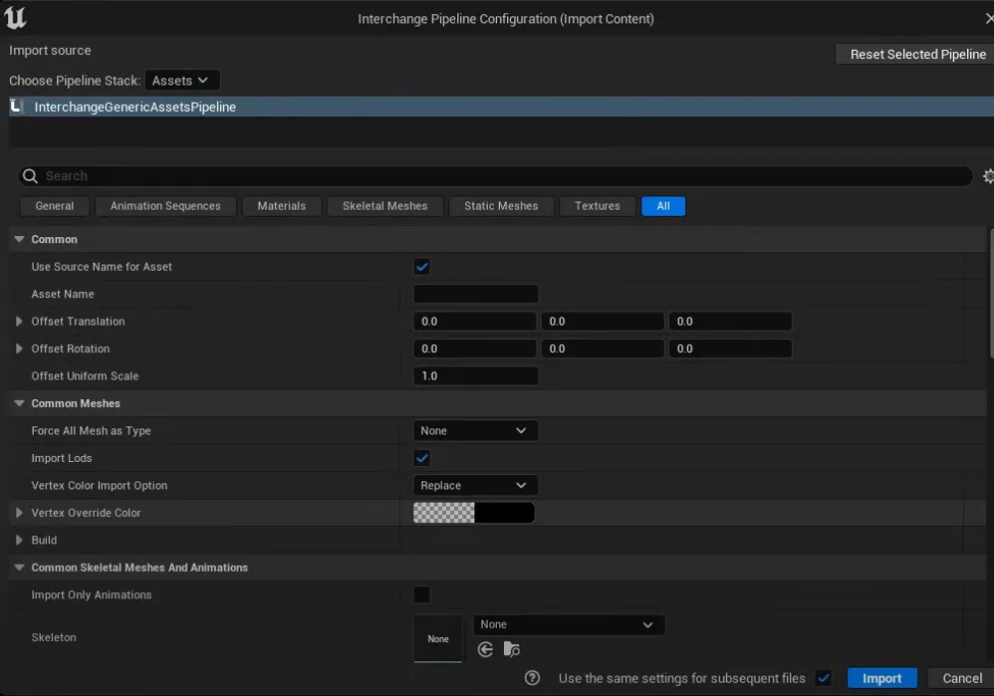Screen dimensions: 994x696
Task: Click third Offset Translation value field
Action: tap(730, 322)
